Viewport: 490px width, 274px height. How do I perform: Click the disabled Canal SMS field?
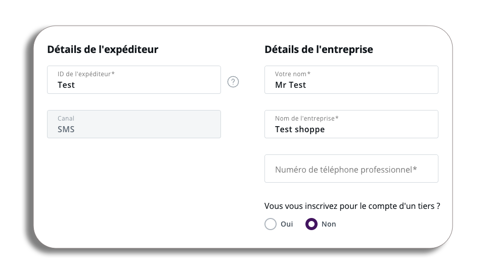133,124
